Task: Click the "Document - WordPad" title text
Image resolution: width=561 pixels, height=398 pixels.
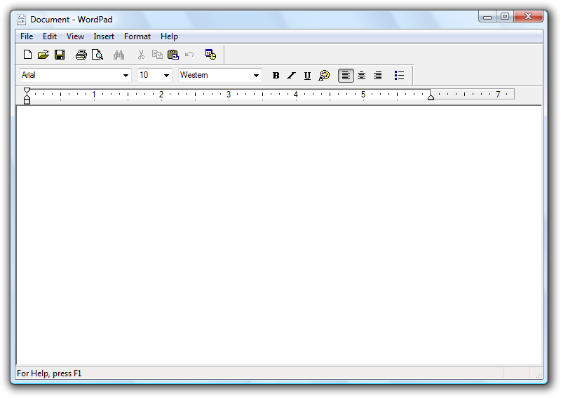Action: pos(72,20)
